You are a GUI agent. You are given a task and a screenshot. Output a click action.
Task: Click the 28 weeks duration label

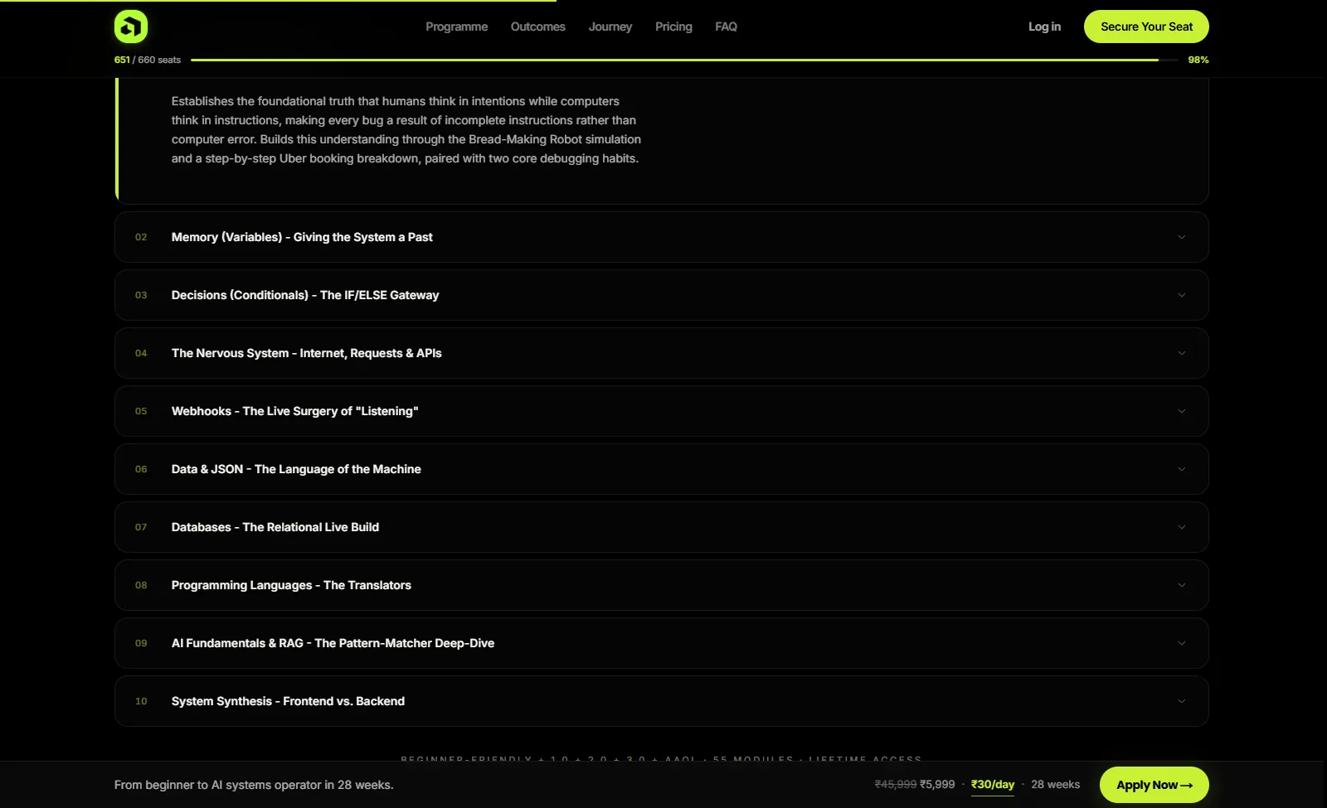[x=1055, y=784]
